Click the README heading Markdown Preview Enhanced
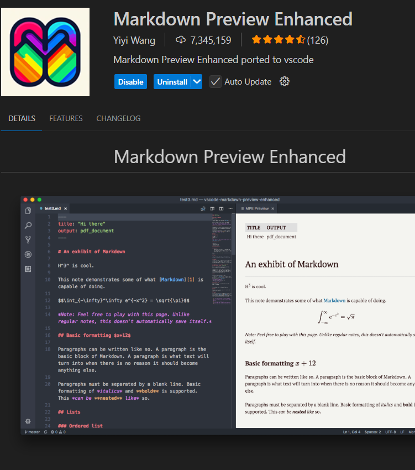Image resolution: width=415 pixels, height=470 pixels. [230, 157]
